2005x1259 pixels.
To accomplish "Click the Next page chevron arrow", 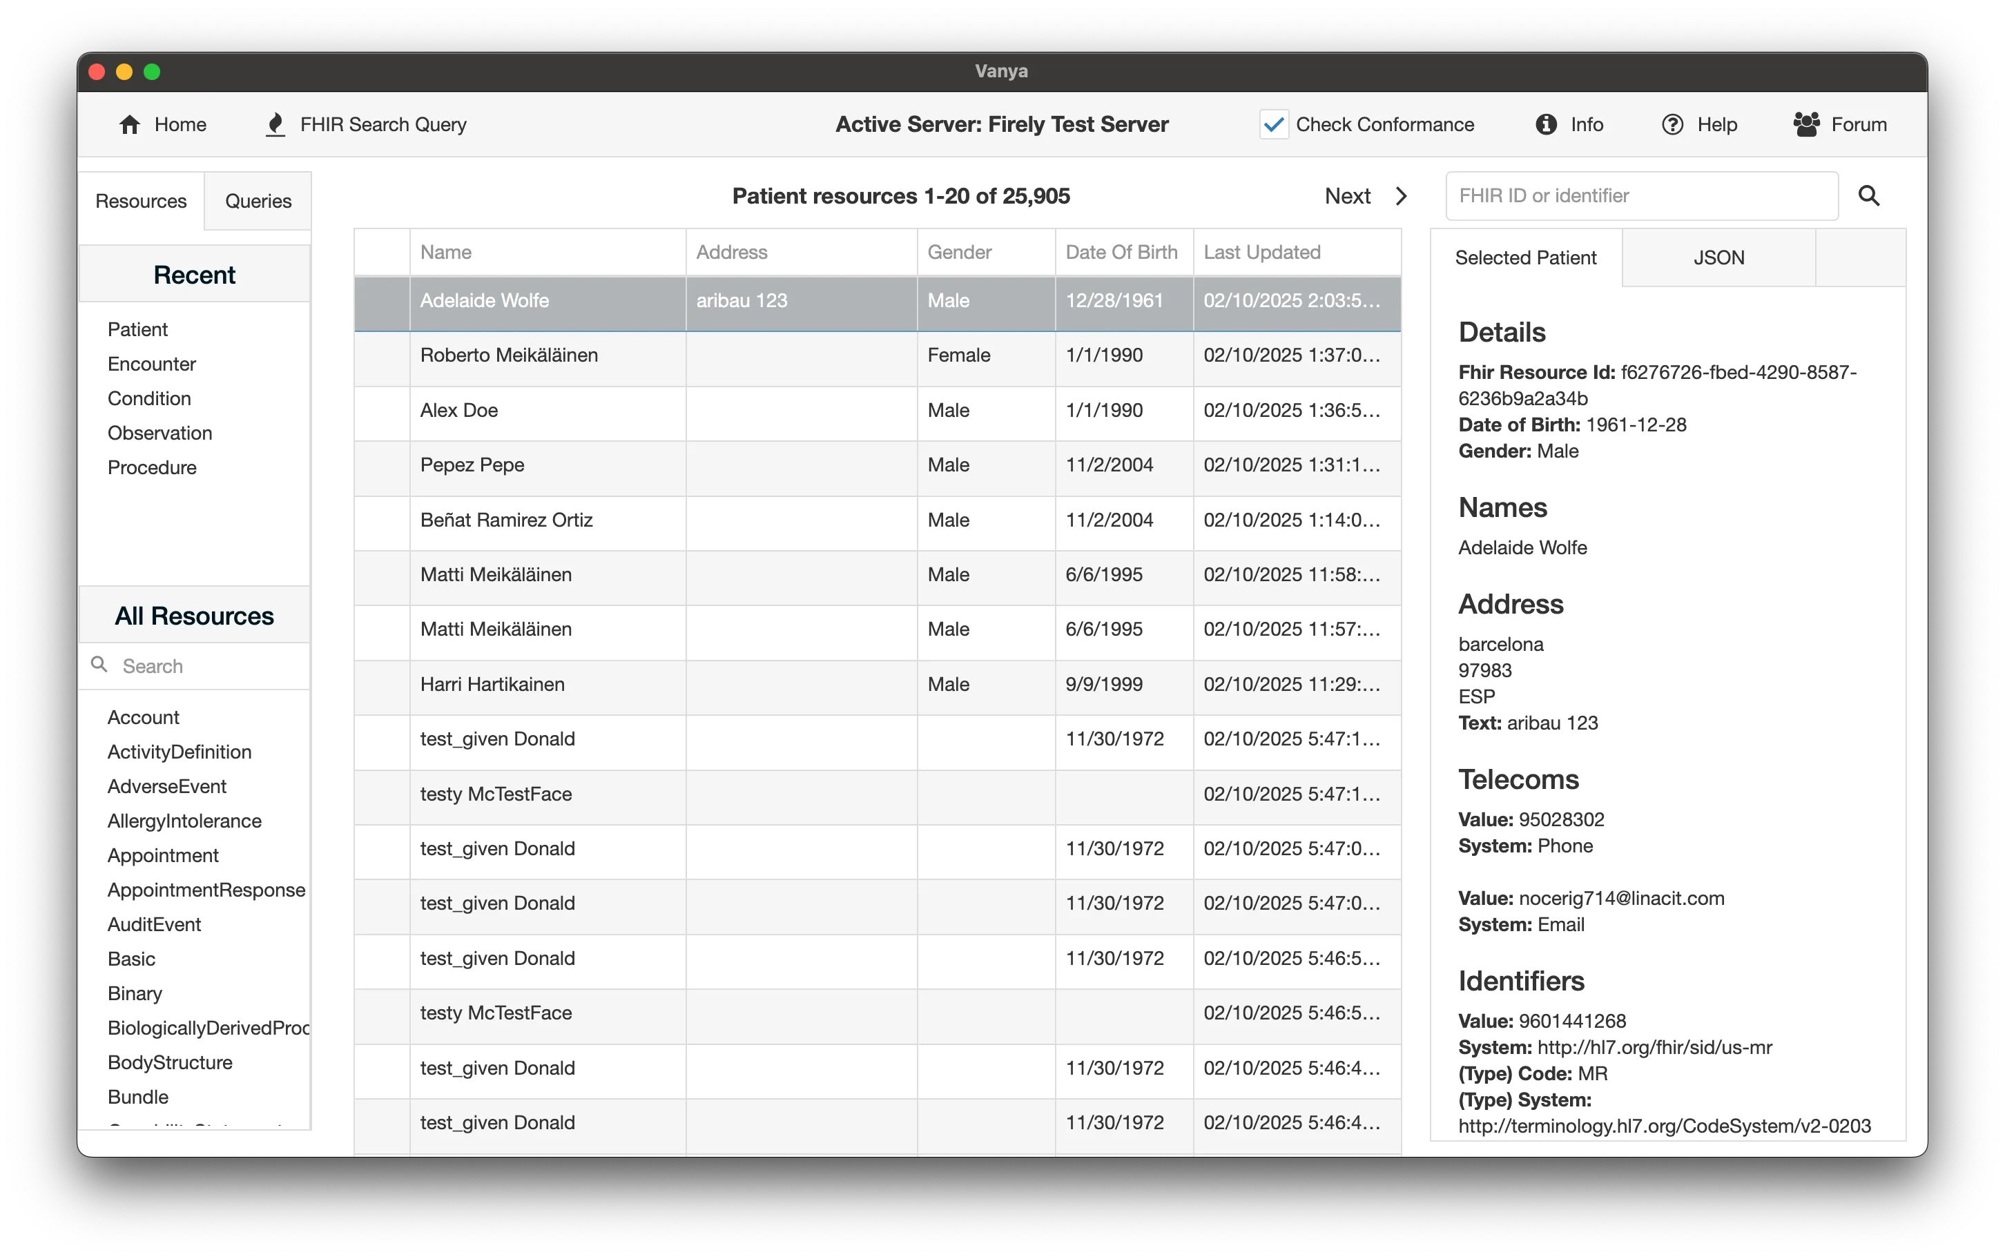I will pos(1400,195).
